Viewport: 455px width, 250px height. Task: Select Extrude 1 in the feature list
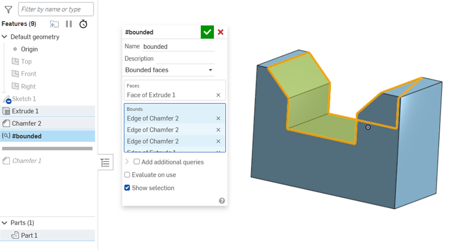[25, 111]
